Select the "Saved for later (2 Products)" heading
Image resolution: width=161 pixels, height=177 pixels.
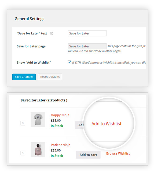pyautogui.click(x=44, y=100)
